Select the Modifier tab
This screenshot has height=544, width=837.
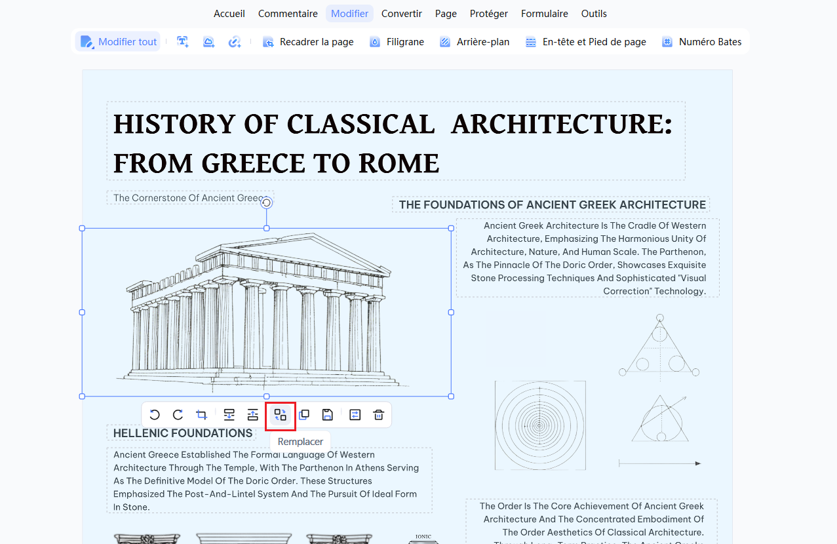tap(349, 14)
